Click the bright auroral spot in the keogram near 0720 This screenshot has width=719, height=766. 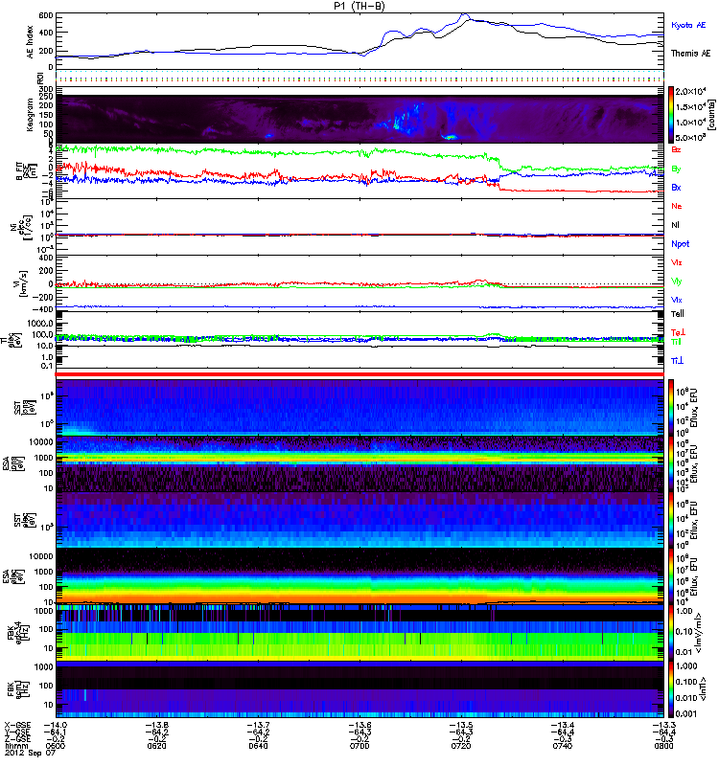(x=450, y=137)
